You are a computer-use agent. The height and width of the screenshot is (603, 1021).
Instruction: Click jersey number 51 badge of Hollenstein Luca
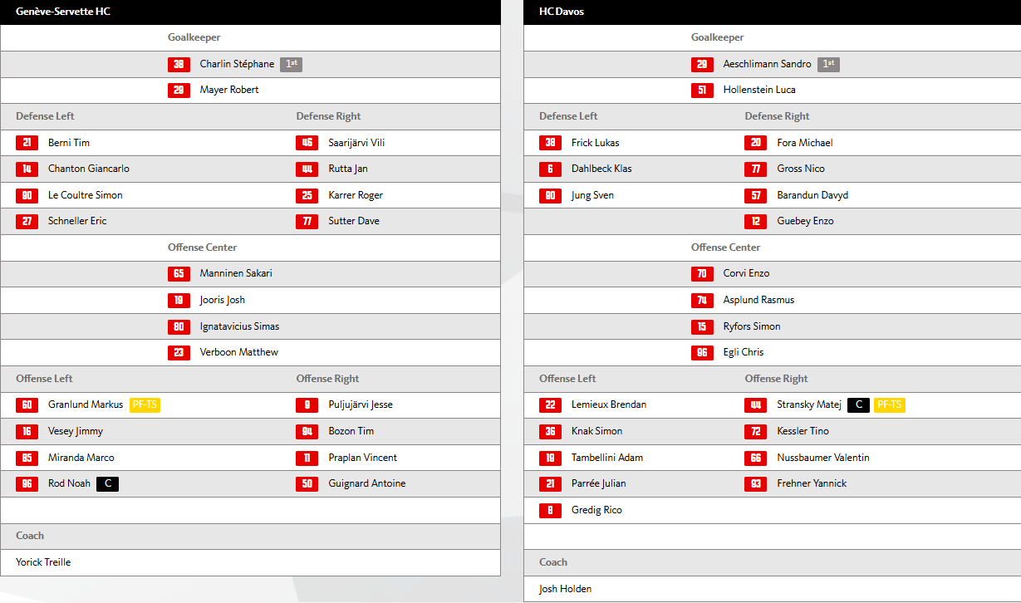coord(702,90)
